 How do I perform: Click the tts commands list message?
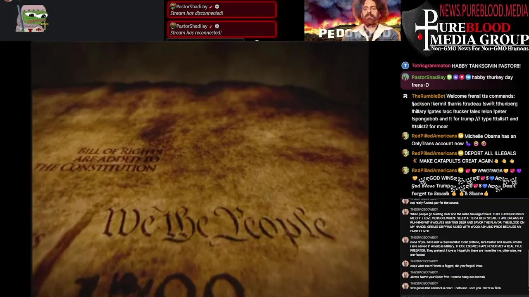[x=465, y=111]
